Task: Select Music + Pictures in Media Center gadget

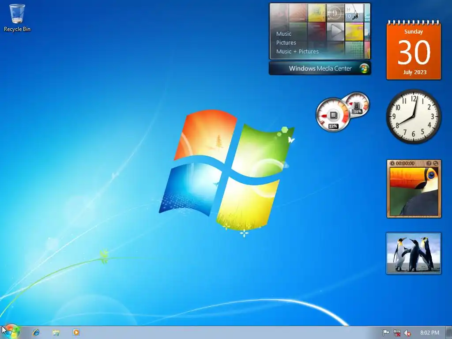Action: point(297,51)
